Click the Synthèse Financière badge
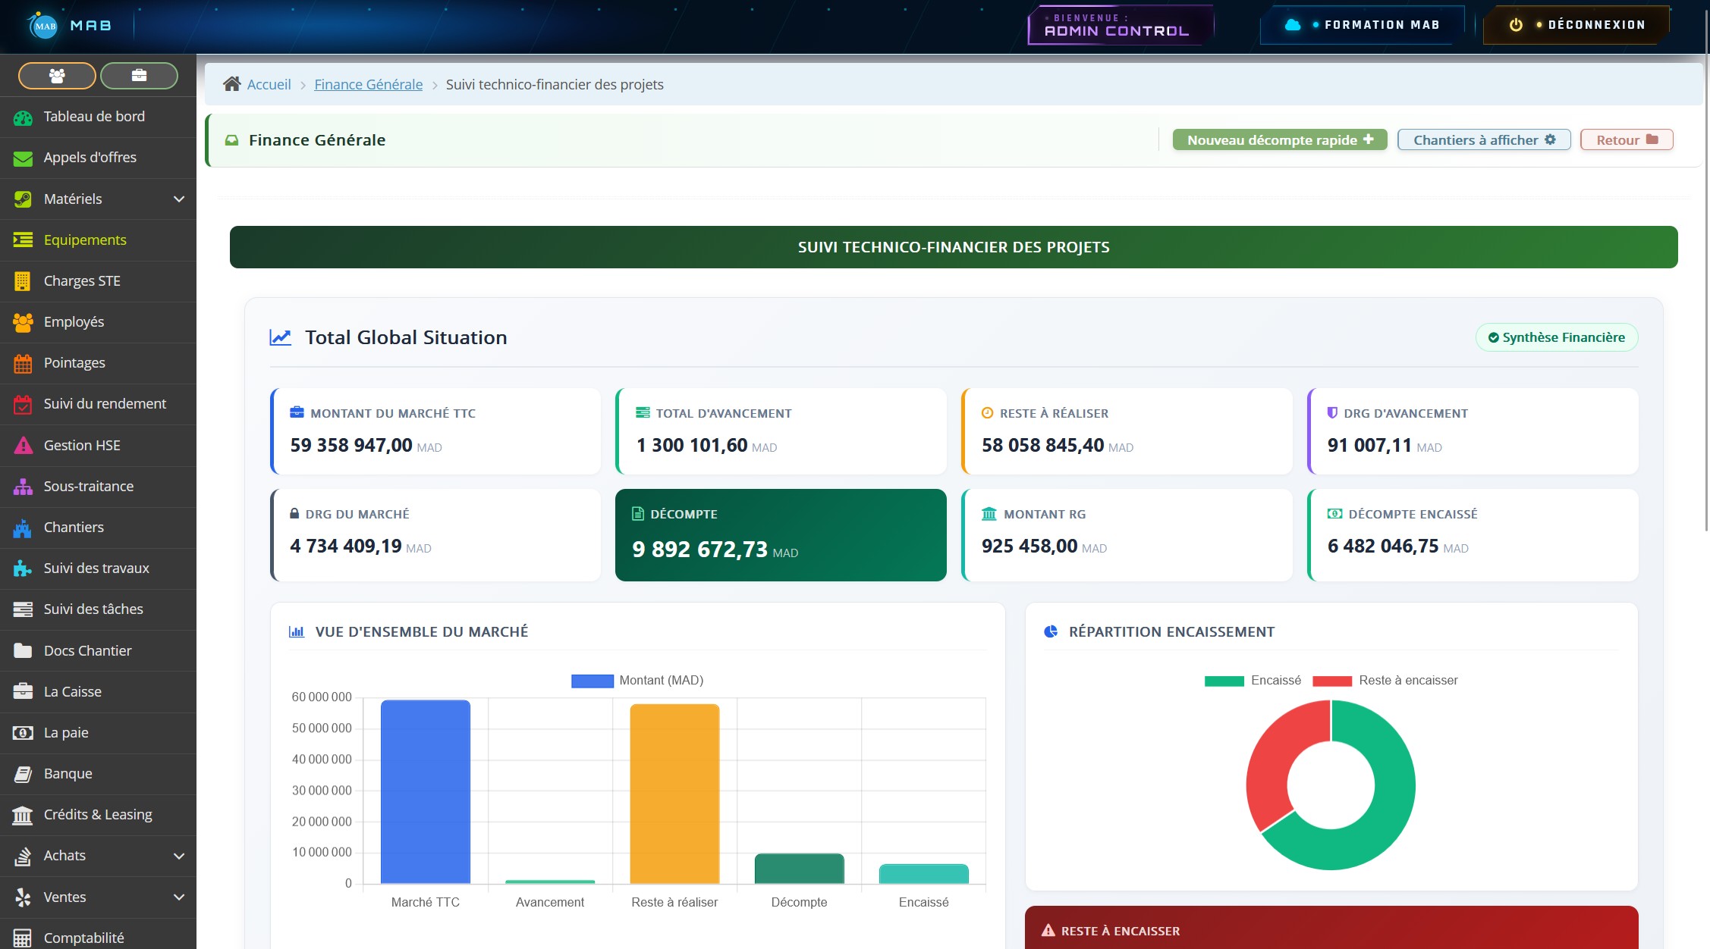1710x949 pixels. point(1556,337)
